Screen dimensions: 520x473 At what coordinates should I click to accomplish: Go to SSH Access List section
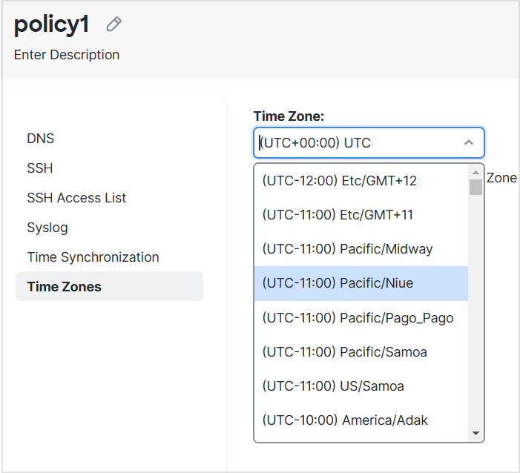click(76, 198)
